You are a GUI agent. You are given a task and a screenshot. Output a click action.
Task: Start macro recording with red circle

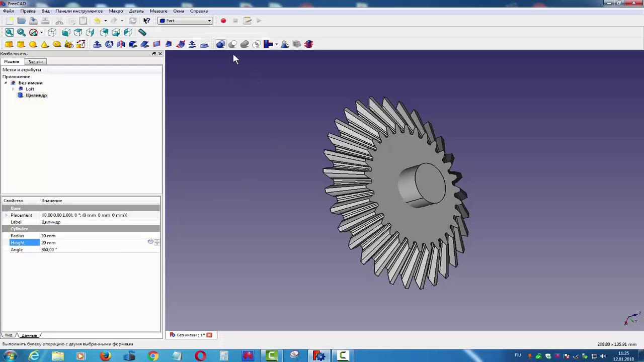pyautogui.click(x=223, y=21)
